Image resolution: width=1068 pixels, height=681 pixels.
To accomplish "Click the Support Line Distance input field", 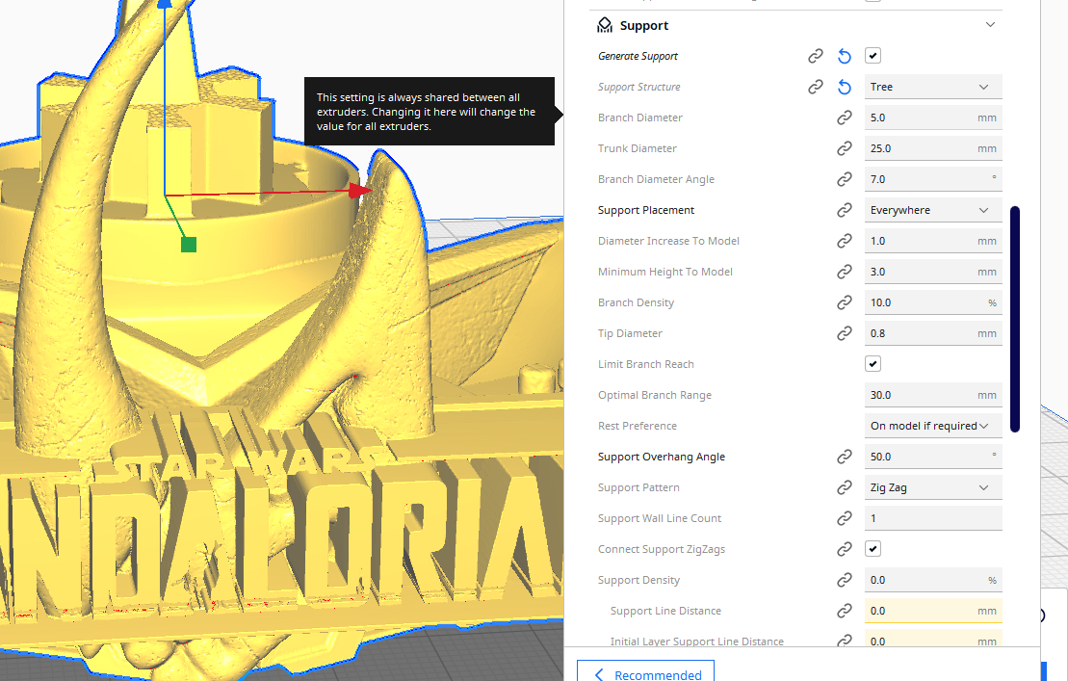I will pyautogui.click(x=932, y=610).
